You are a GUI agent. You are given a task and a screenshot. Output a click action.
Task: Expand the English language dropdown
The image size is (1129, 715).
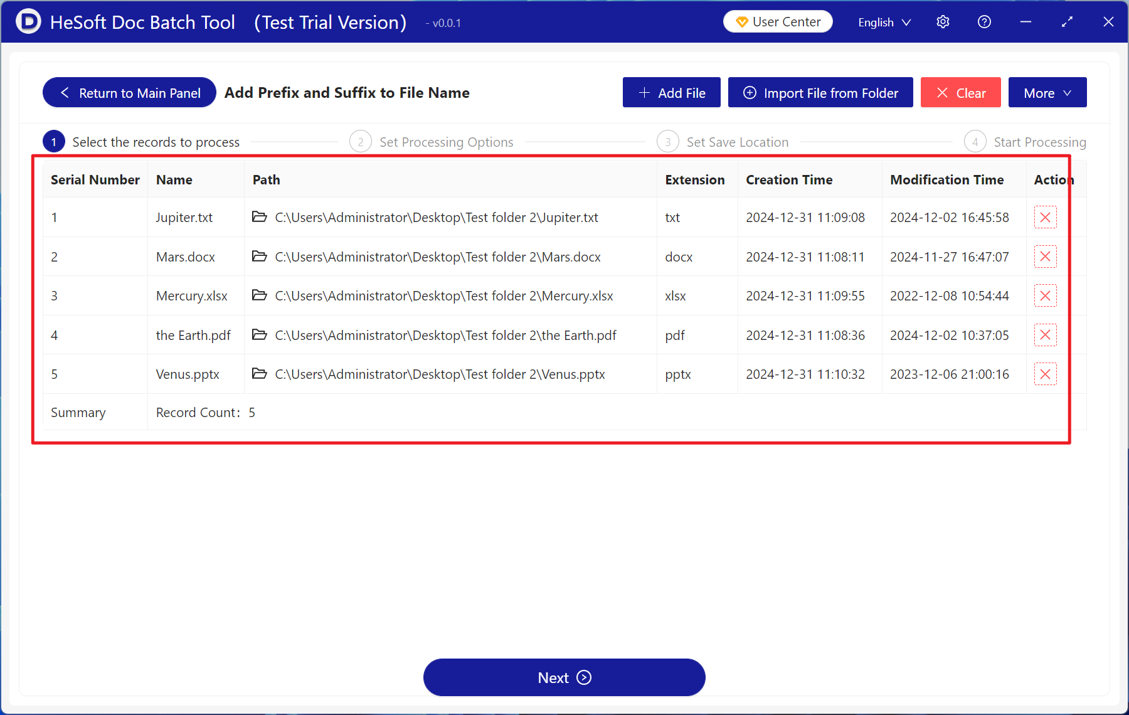884,23
